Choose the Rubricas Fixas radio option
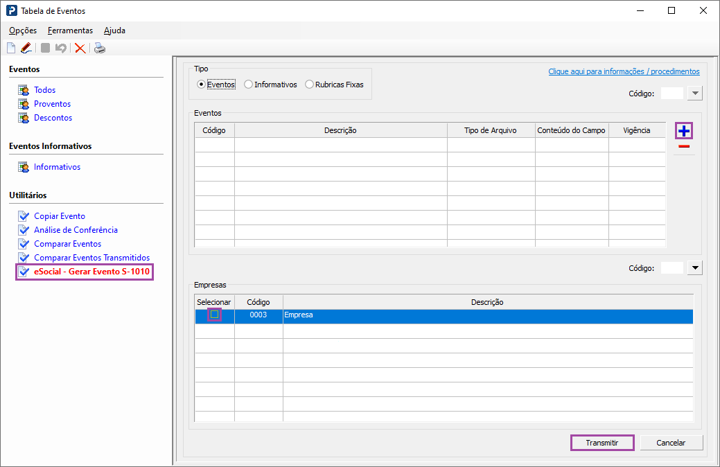The height and width of the screenshot is (467, 720). point(310,85)
